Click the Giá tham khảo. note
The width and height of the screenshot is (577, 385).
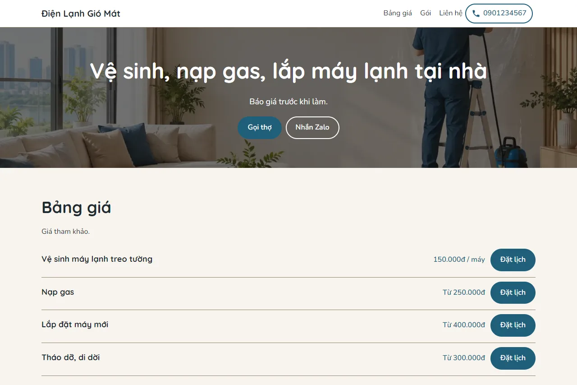coord(66,232)
